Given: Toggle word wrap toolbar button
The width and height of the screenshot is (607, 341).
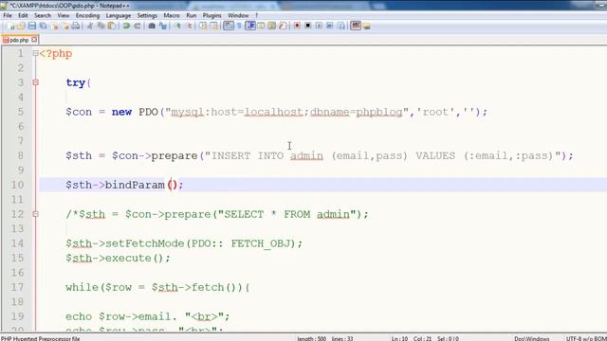Looking at the screenshot, I should click(229, 26).
